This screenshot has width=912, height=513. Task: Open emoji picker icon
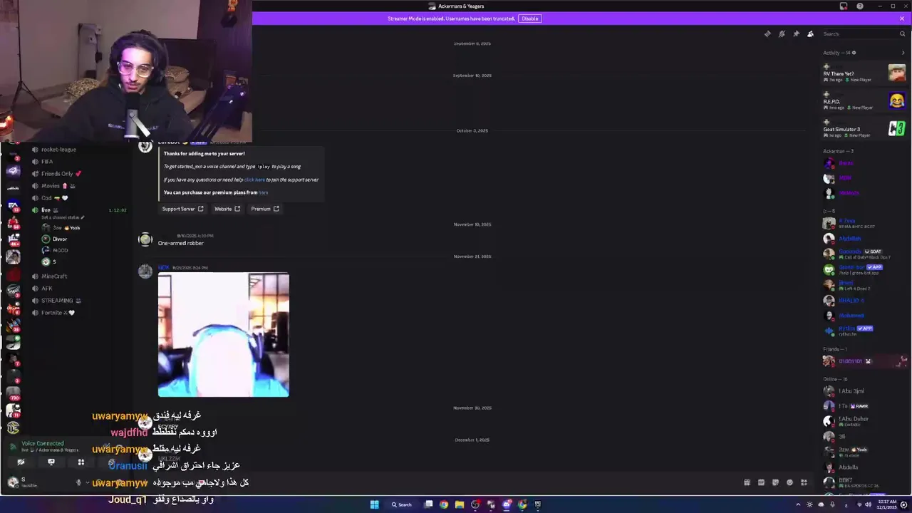pyautogui.click(x=789, y=482)
